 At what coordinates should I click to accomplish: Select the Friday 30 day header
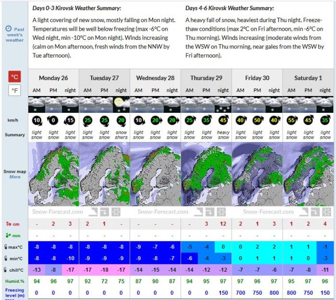coord(257,78)
